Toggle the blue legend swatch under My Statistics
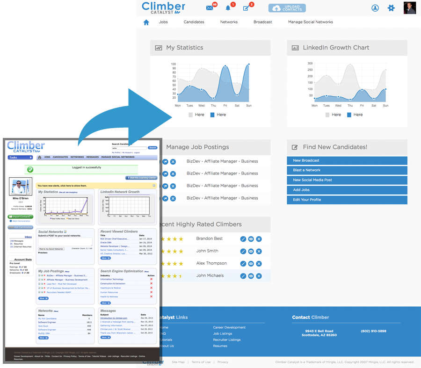This screenshot has height=368, width=421. 213,115
